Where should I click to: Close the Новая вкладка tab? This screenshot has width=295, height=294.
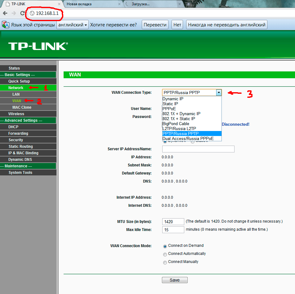119,4
